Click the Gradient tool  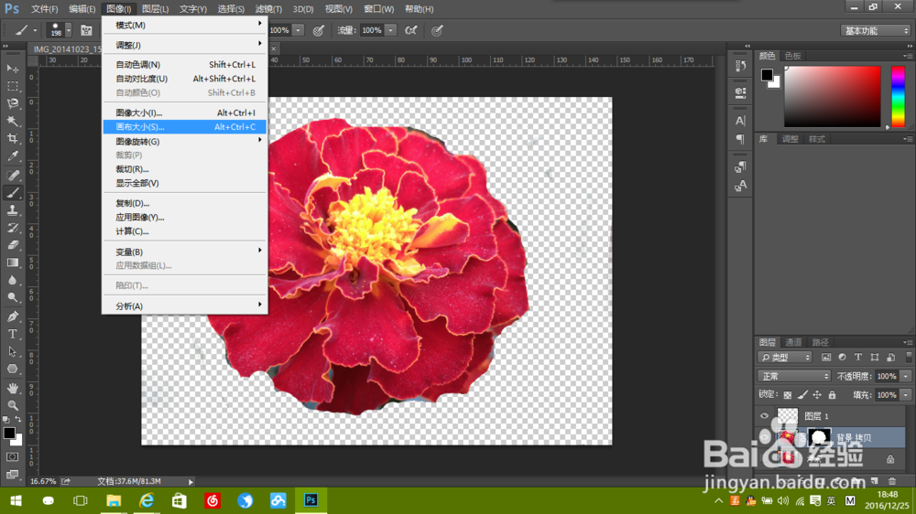click(13, 262)
